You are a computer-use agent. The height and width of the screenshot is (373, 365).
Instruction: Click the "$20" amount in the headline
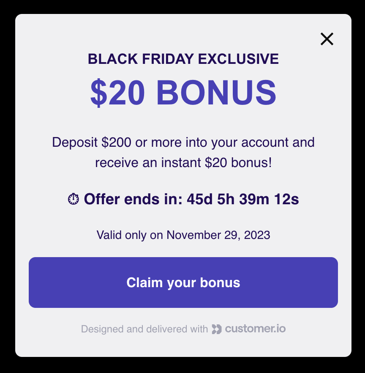pos(118,93)
